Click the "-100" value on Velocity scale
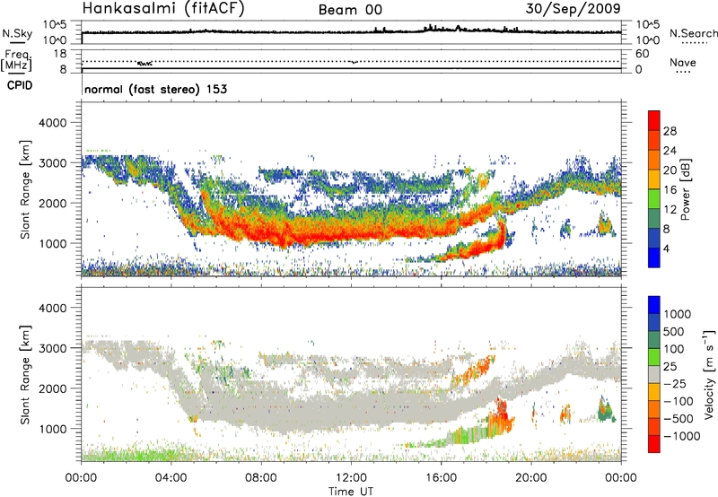The image size is (718, 497). point(679,401)
